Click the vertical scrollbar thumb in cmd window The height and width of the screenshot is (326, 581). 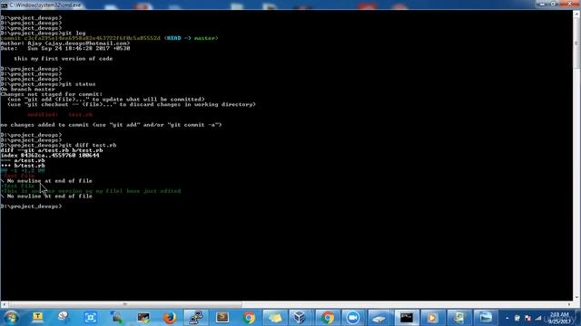576,43
